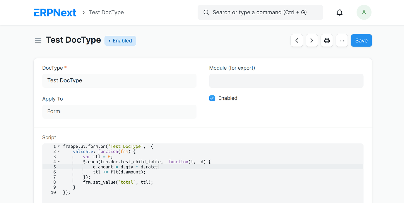Open the ellipsis menu
404x203 pixels.
(342, 40)
